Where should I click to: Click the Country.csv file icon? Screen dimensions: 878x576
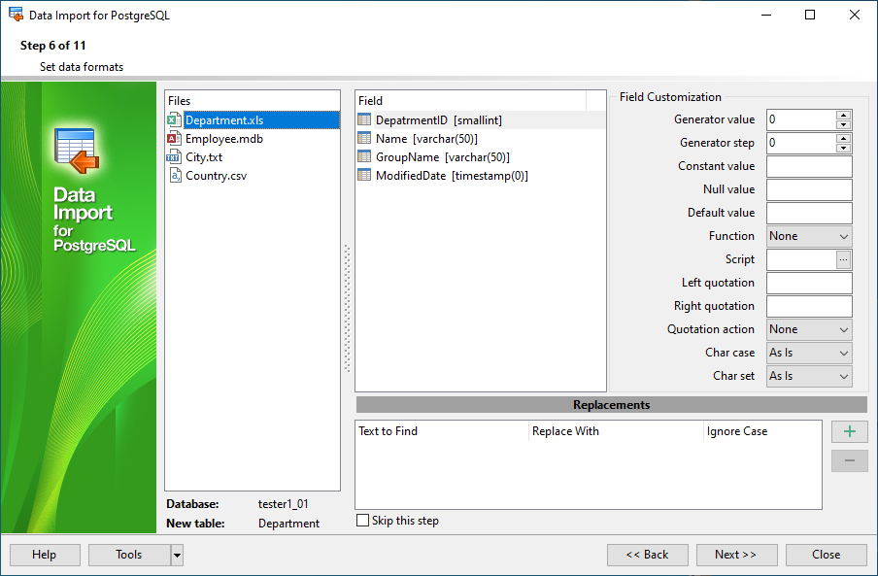click(174, 175)
